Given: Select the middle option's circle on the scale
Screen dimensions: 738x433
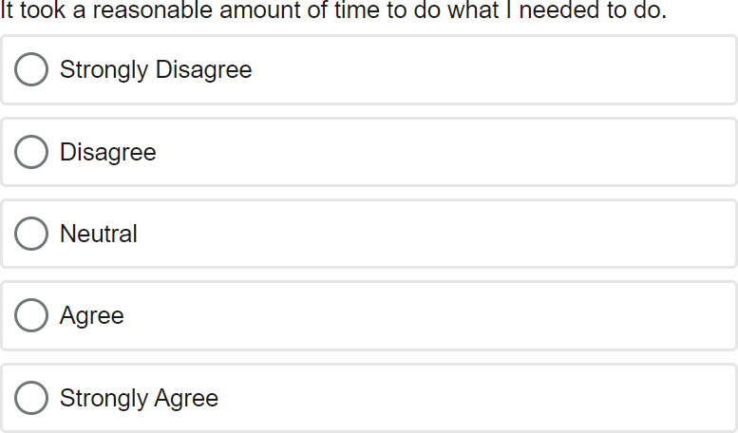Looking at the screenshot, I should point(31,234).
